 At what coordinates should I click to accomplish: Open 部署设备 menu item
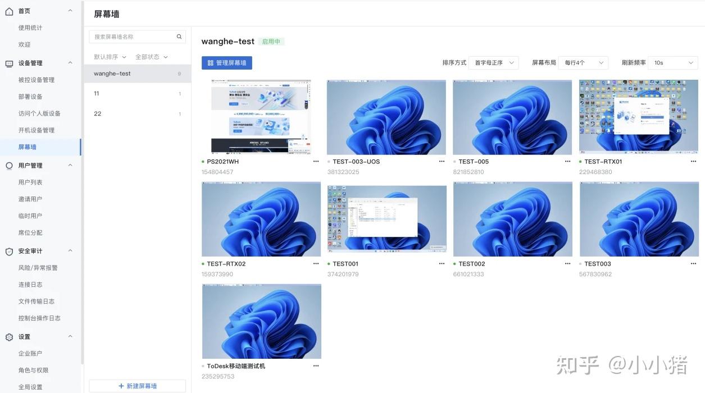tap(30, 97)
